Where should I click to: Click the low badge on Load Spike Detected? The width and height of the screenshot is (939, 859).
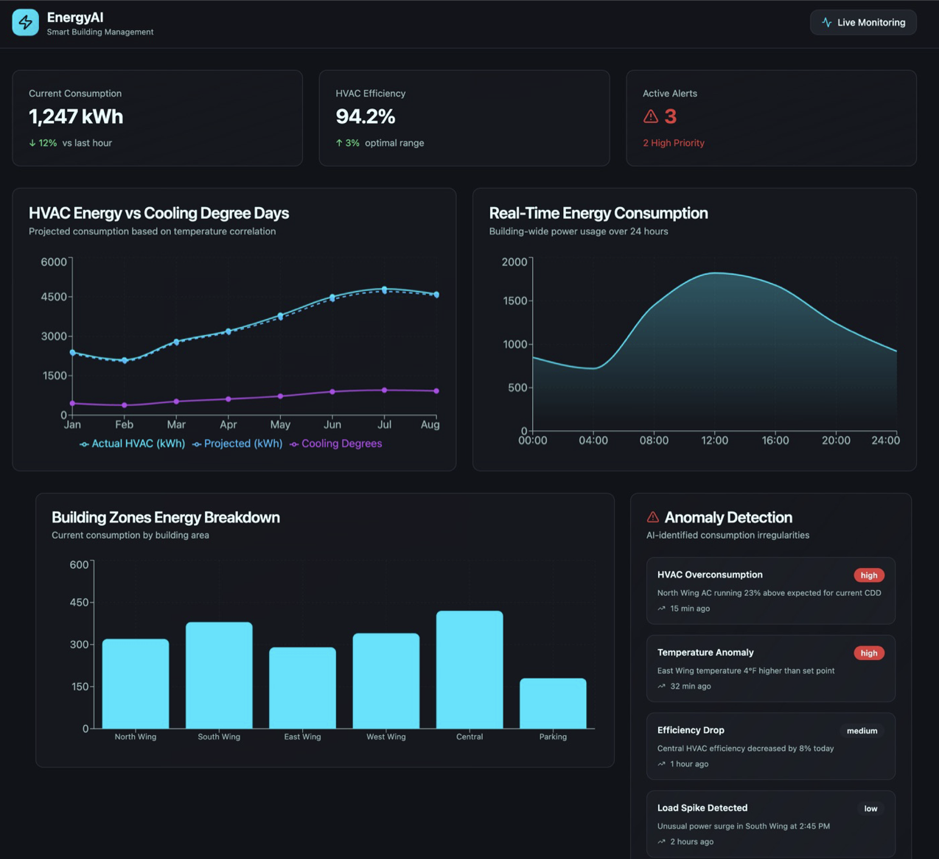point(870,809)
